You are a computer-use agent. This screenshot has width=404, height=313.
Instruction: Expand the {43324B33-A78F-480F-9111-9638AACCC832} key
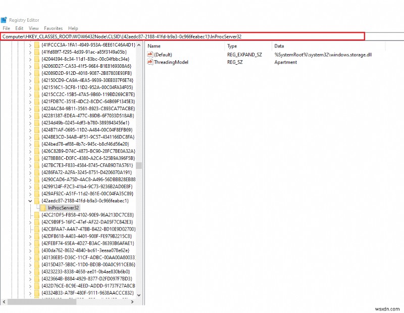30,293
